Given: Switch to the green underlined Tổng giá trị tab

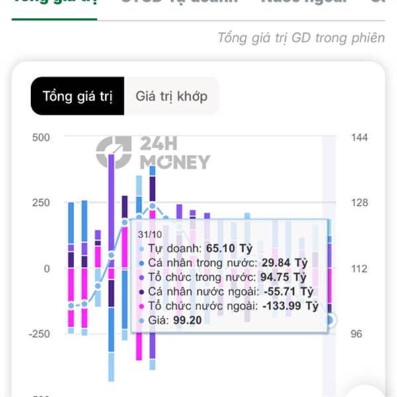Looking at the screenshot, I should point(54,3).
